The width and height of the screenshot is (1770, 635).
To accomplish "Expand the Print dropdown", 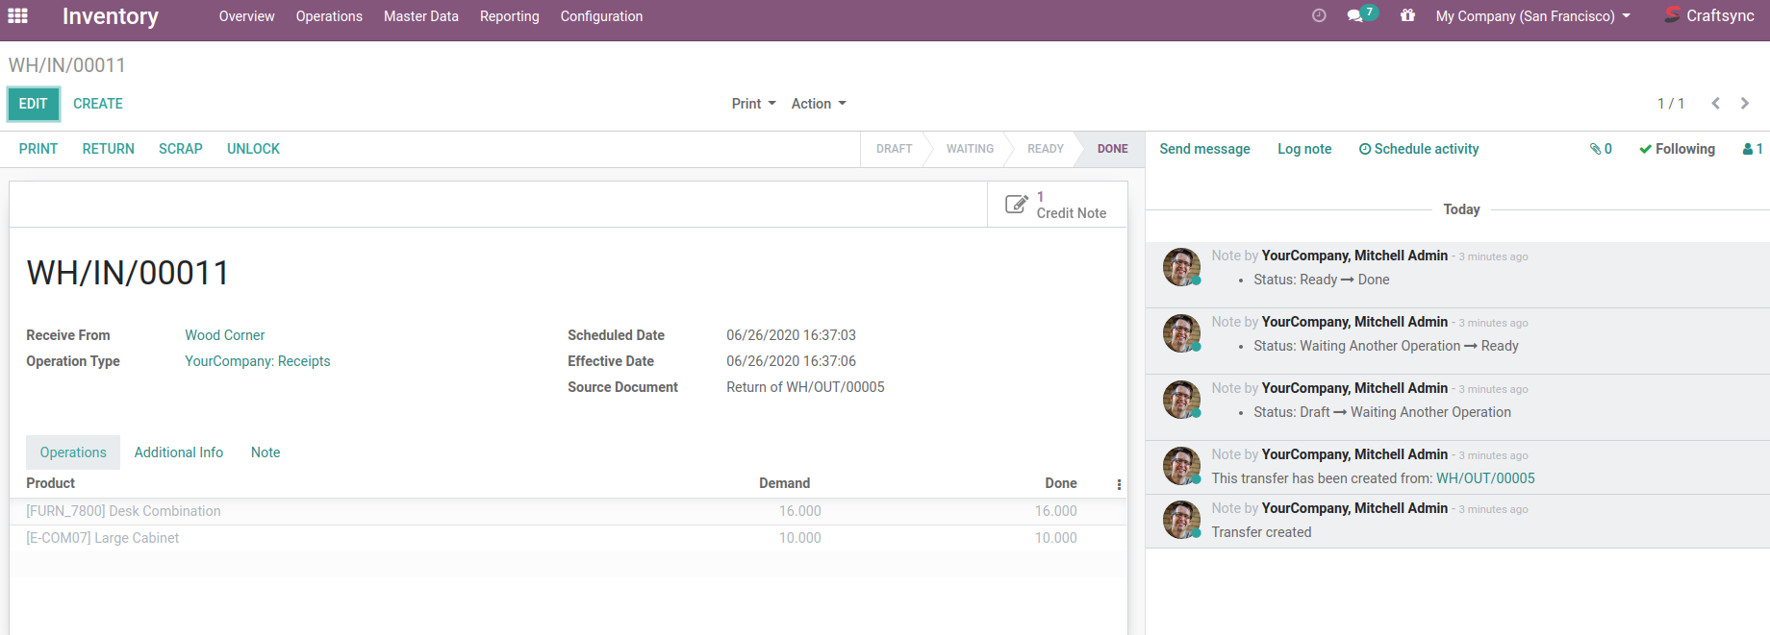I will tap(753, 104).
